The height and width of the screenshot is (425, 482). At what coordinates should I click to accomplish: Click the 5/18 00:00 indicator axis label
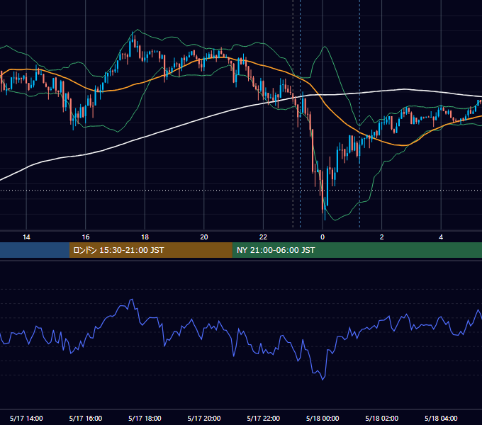pyautogui.click(x=323, y=418)
